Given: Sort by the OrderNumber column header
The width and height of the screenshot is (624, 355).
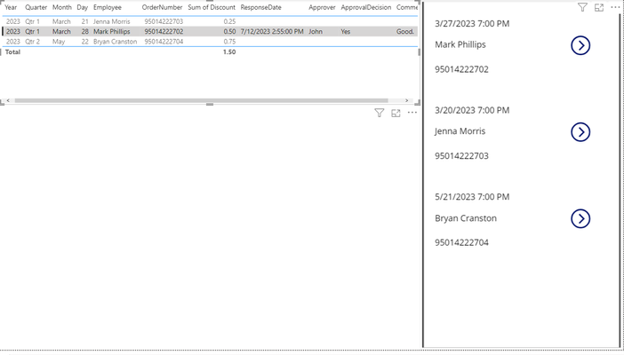Looking at the screenshot, I should click(162, 7).
